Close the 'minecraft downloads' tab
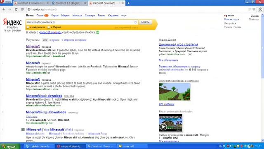The height and width of the screenshot is (149, 264). (123, 3)
